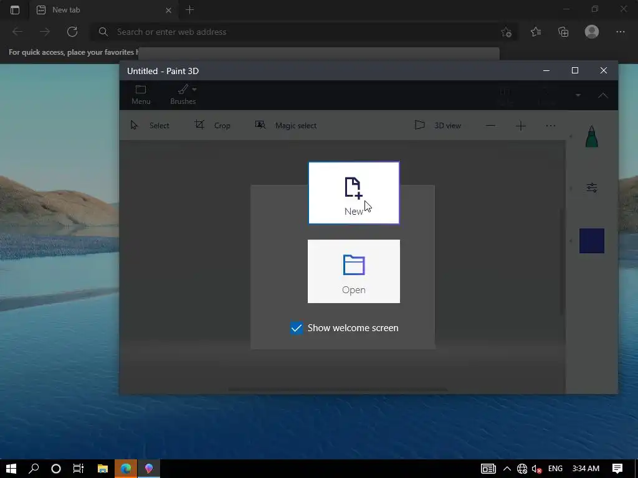The width and height of the screenshot is (638, 478).
Task: Select the Brushes tool
Action: tap(183, 95)
